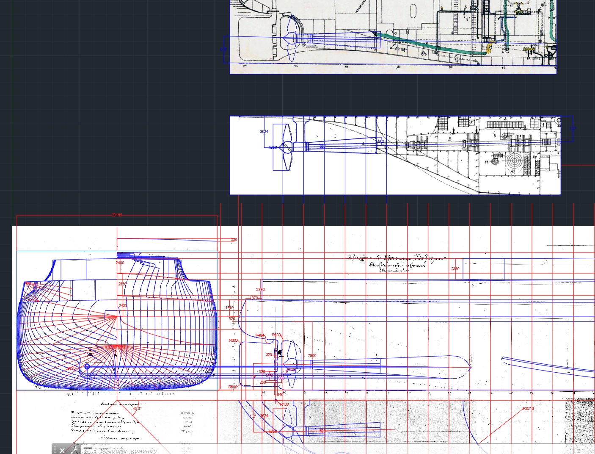Select the R8210 radius dimension label

[528, 409]
